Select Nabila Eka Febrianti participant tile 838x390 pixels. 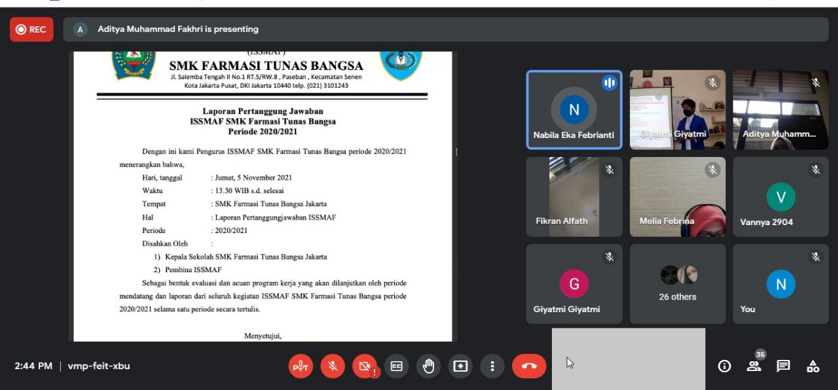[574, 110]
